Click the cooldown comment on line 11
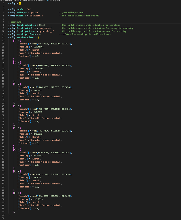The width and height of the screenshot is (181, 220). [84, 34]
